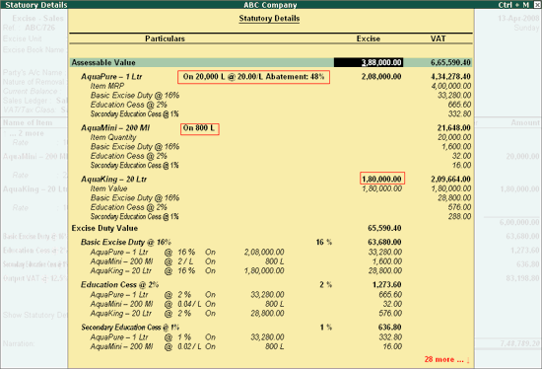Image resolution: width=542 pixels, height=369 pixels.
Task: Click the 'On 800 L' quantity text
Action: pos(199,129)
